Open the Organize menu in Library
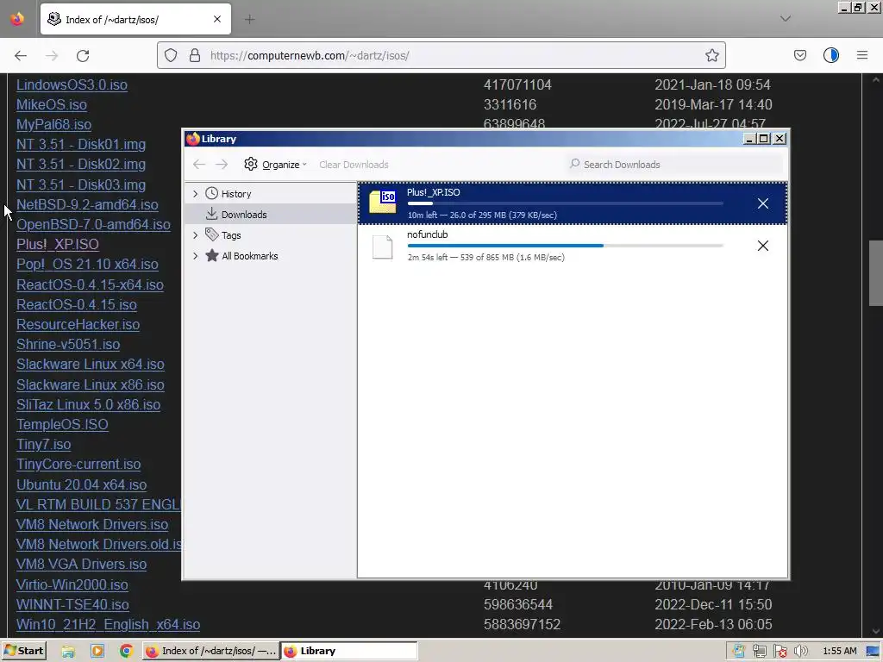Screen dimensions: 883x662 275,165
